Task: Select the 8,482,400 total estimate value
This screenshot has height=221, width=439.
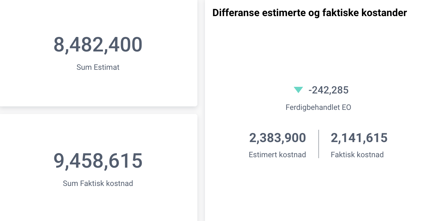Action: point(98,45)
